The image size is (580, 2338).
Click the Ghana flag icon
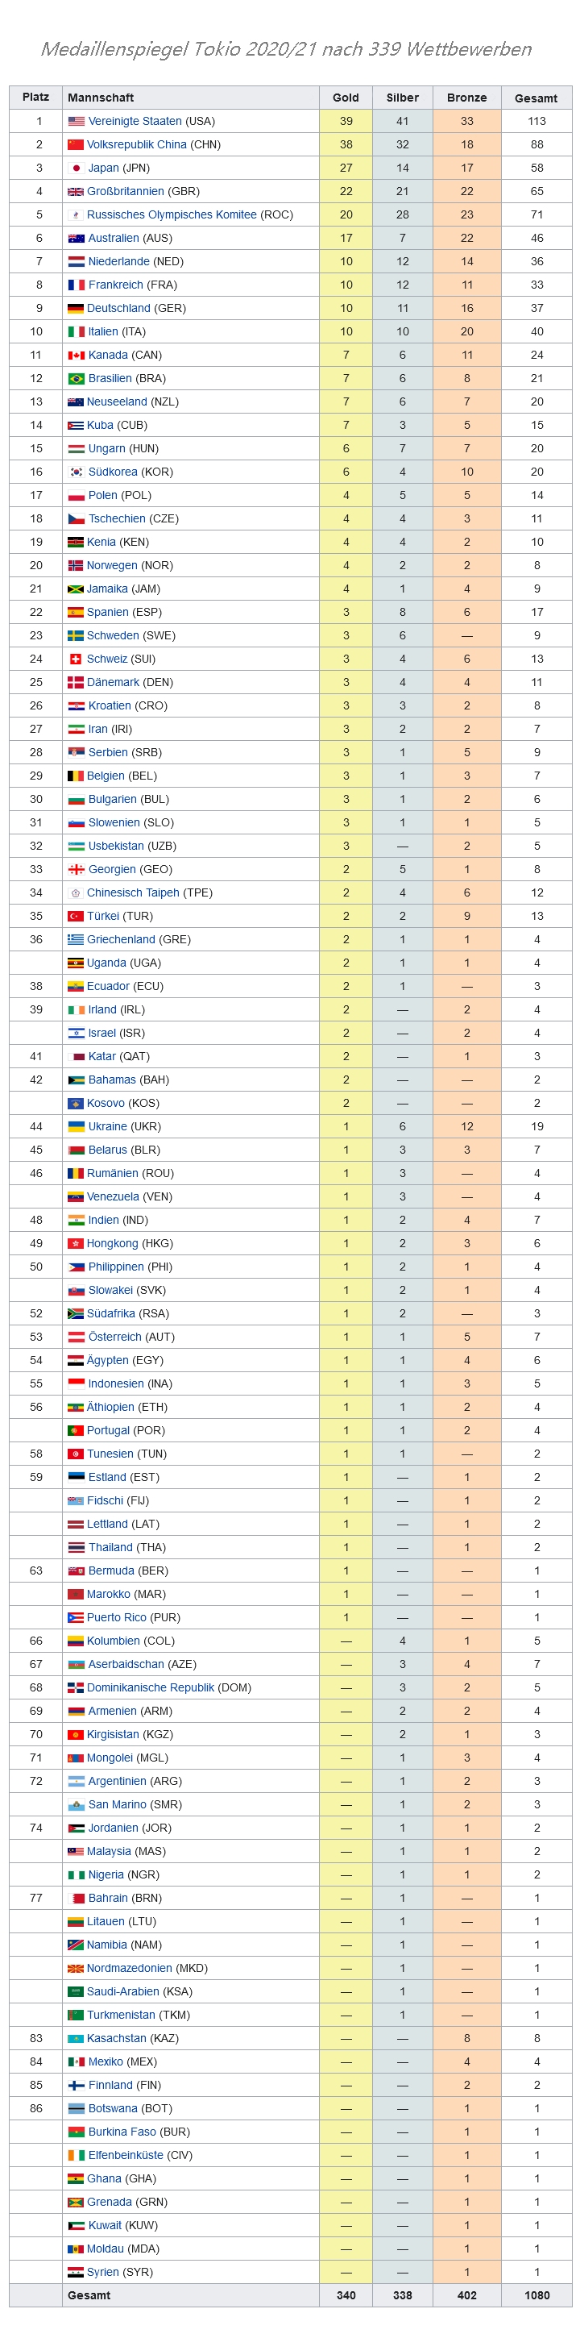[76, 2178]
